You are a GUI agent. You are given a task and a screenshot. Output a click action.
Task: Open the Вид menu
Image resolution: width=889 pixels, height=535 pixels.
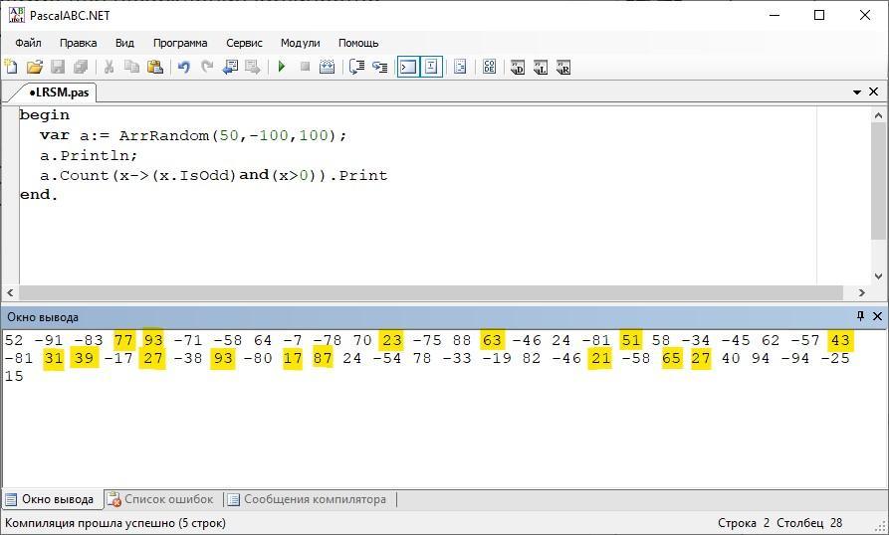click(124, 43)
